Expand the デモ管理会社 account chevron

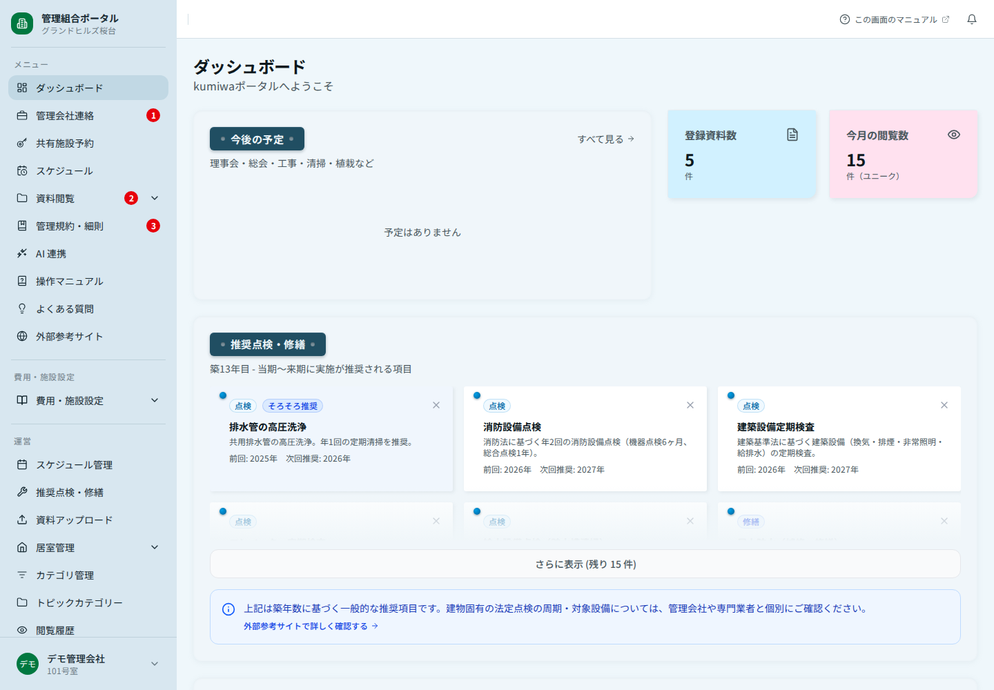155,664
